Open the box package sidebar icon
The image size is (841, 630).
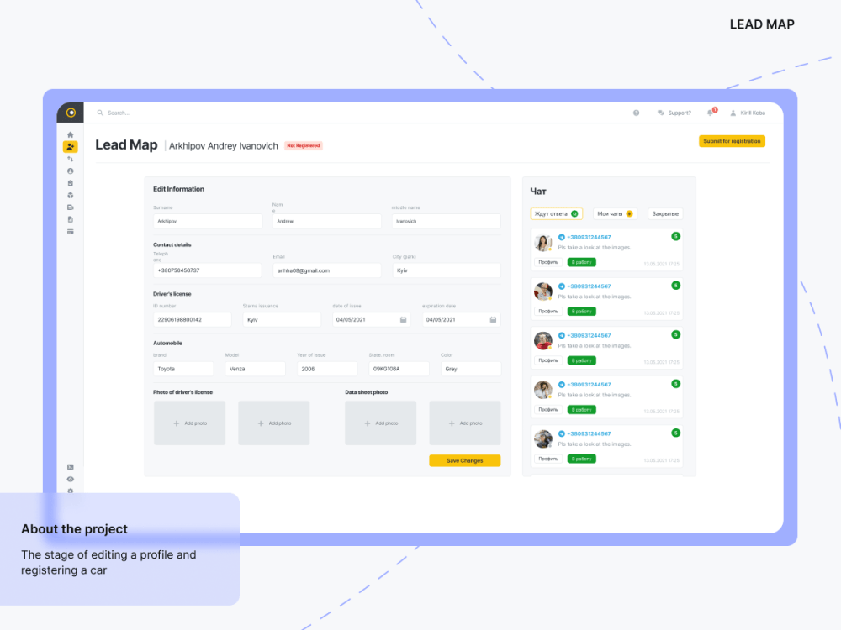(71, 196)
